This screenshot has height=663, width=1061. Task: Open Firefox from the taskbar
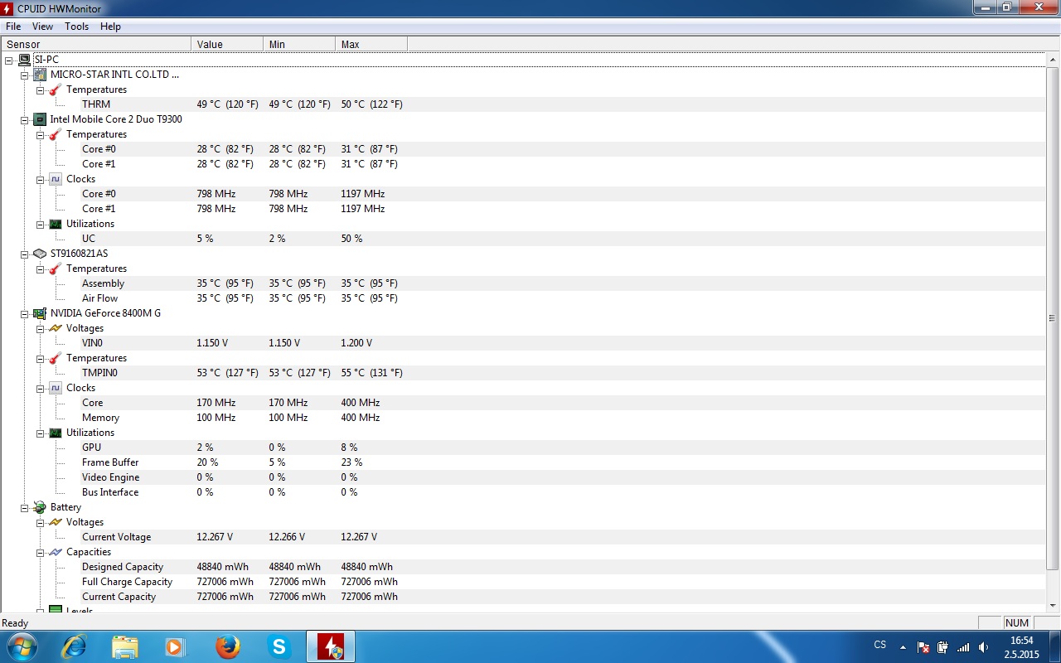coord(228,646)
